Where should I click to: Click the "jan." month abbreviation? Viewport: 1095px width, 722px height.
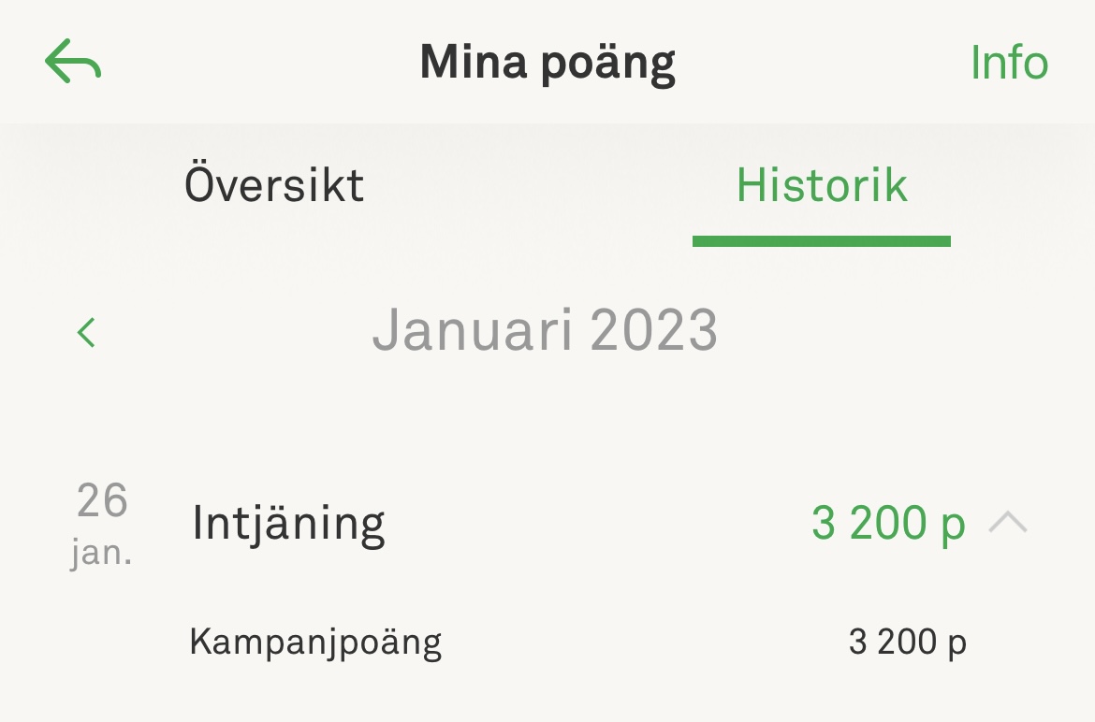pyautogui.click(x=101, y=553)
